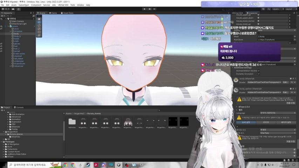
Task: Open the first Chrome icon in the taskbar
Action: [x=65, y=165]
